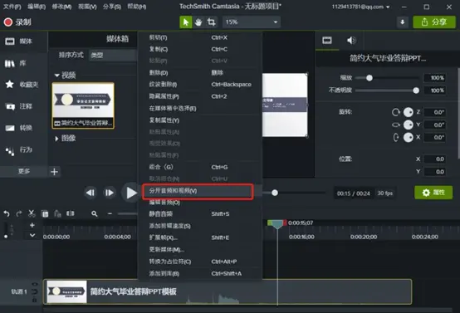Click the Split icon on timeline toolbar
Image resolution: width=460 pixels, height=313 pixels.
70,213
